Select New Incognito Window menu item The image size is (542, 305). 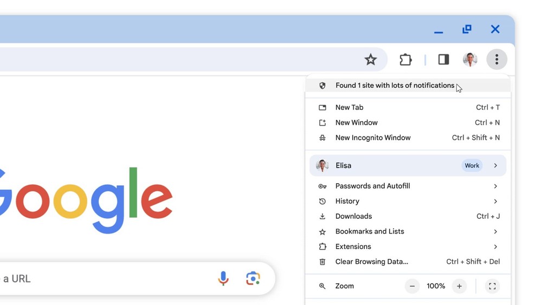pyautogui.click(x=373, y=138)
